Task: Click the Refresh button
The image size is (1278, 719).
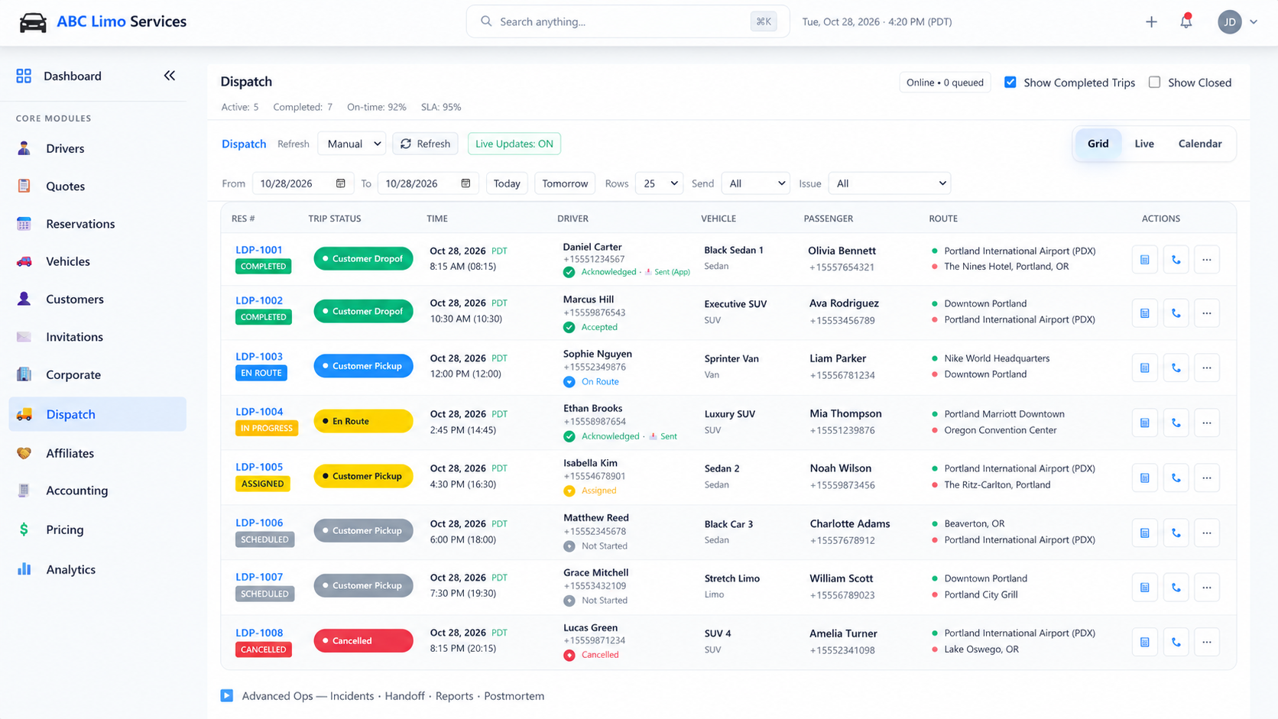Action: [x=426, y=144]
